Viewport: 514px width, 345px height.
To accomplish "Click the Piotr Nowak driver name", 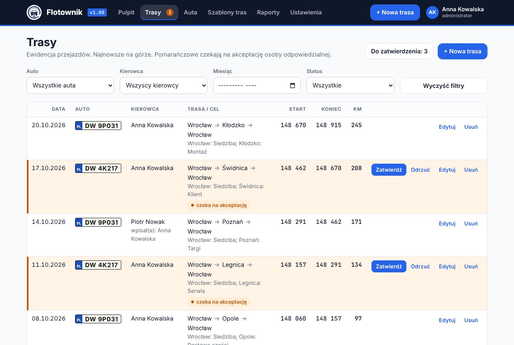I will tap(148, 222).
